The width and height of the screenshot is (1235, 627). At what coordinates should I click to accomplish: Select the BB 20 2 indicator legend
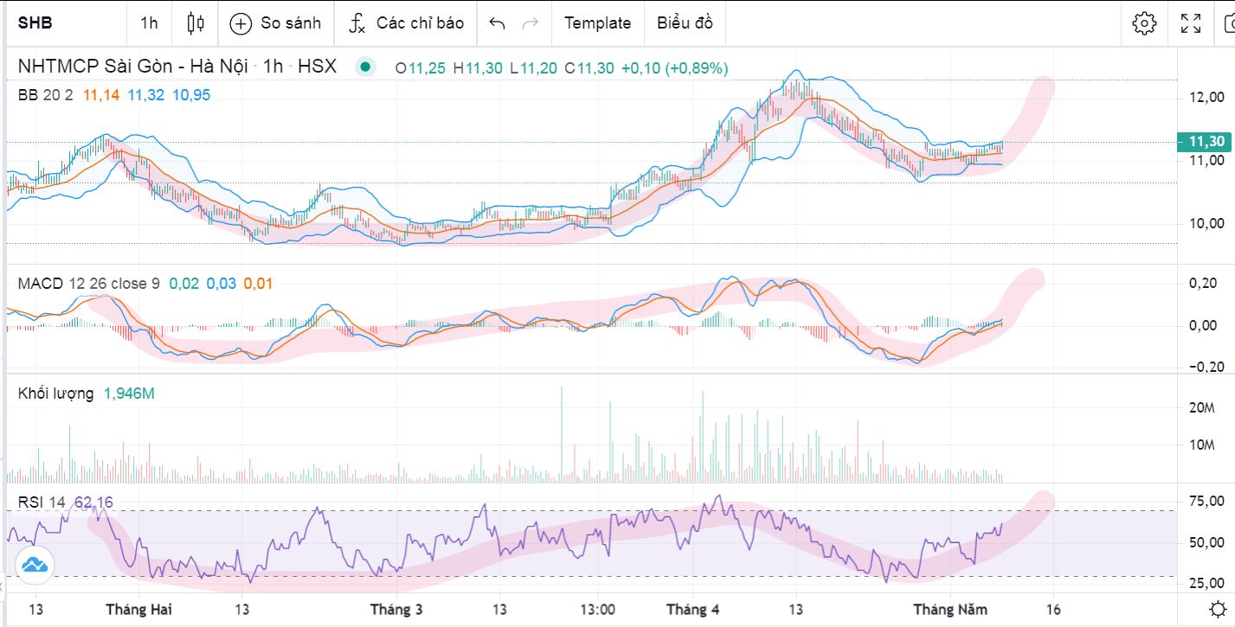pyautogui.click(x=45, y=95)
